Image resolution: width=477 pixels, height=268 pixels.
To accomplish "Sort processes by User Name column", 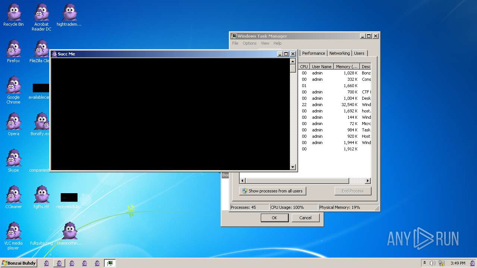I will 322,67.
